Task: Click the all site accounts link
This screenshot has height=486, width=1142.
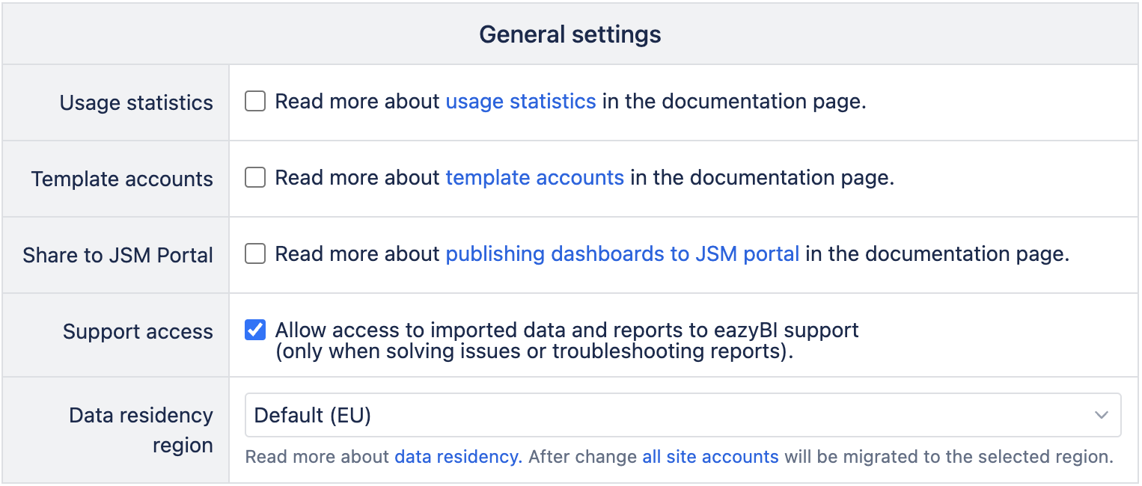Action: tap(710, 457)
